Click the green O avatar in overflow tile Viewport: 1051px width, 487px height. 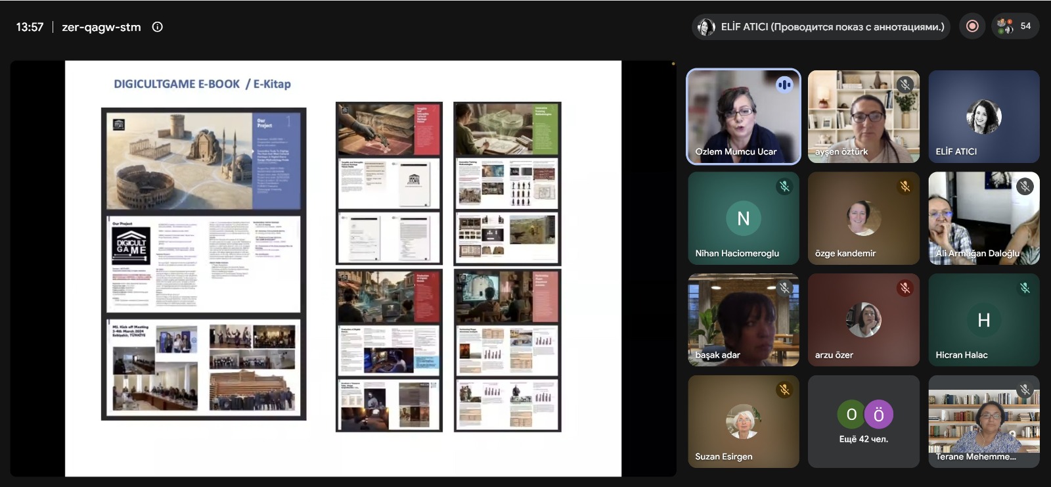tap(851, 415)
